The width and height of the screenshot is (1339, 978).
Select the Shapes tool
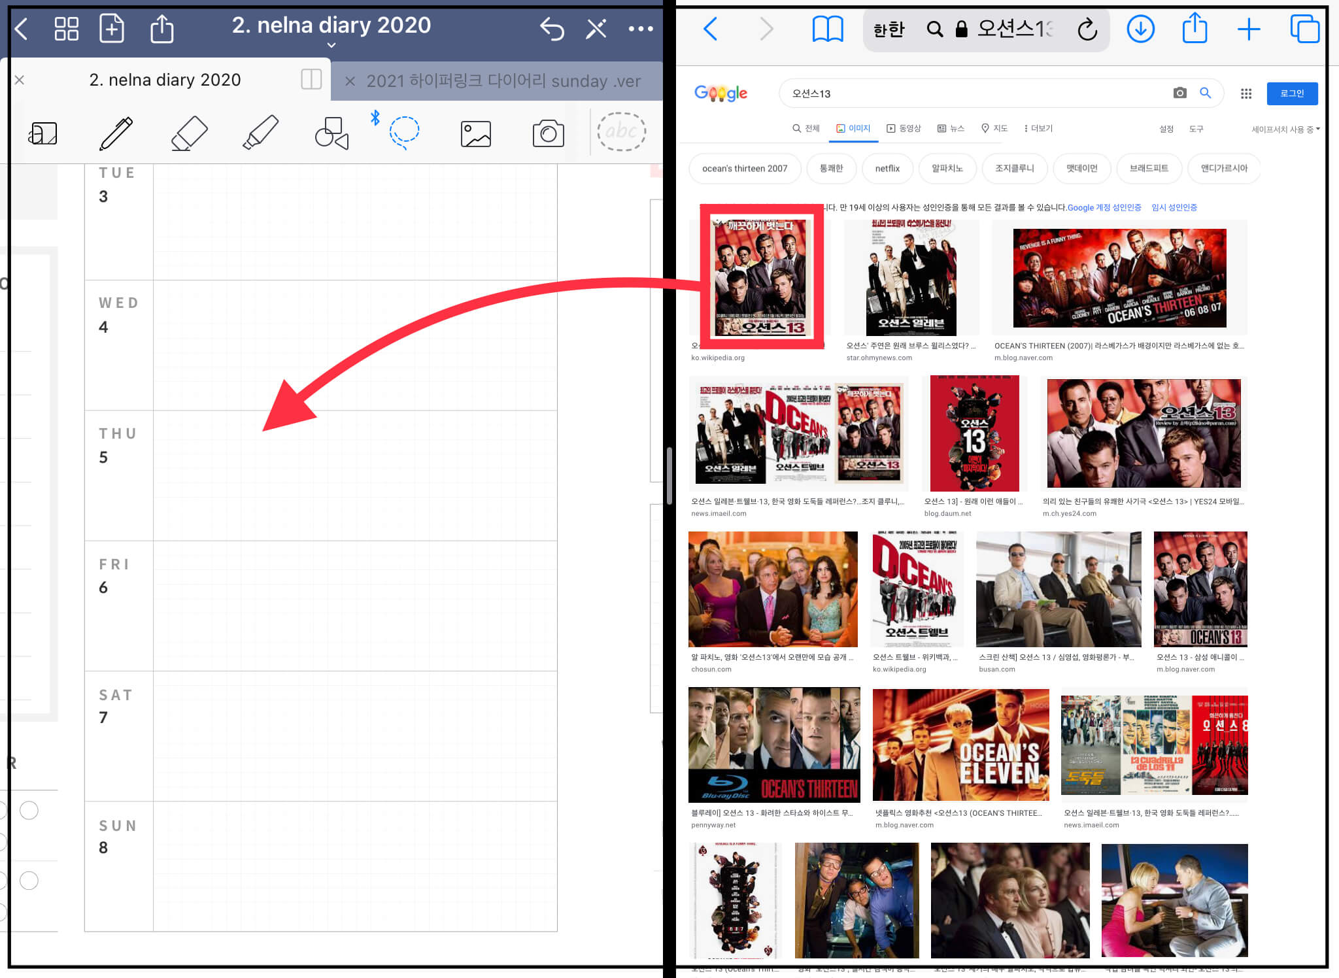point(331,133)
